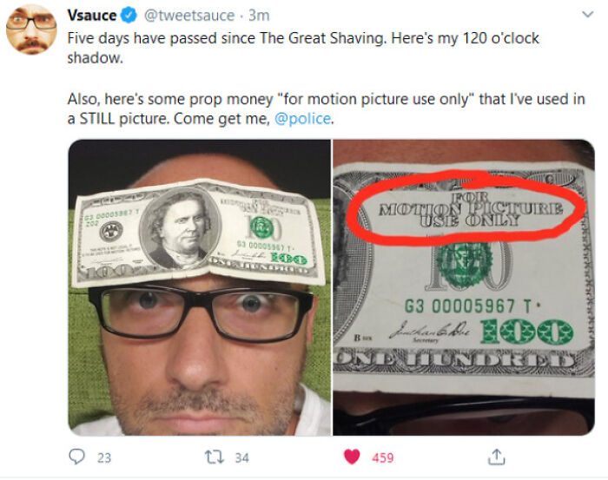Click the tweet text about Great Shaving
Viewport: 608px width, 480px height.
(x=303, y=48)
